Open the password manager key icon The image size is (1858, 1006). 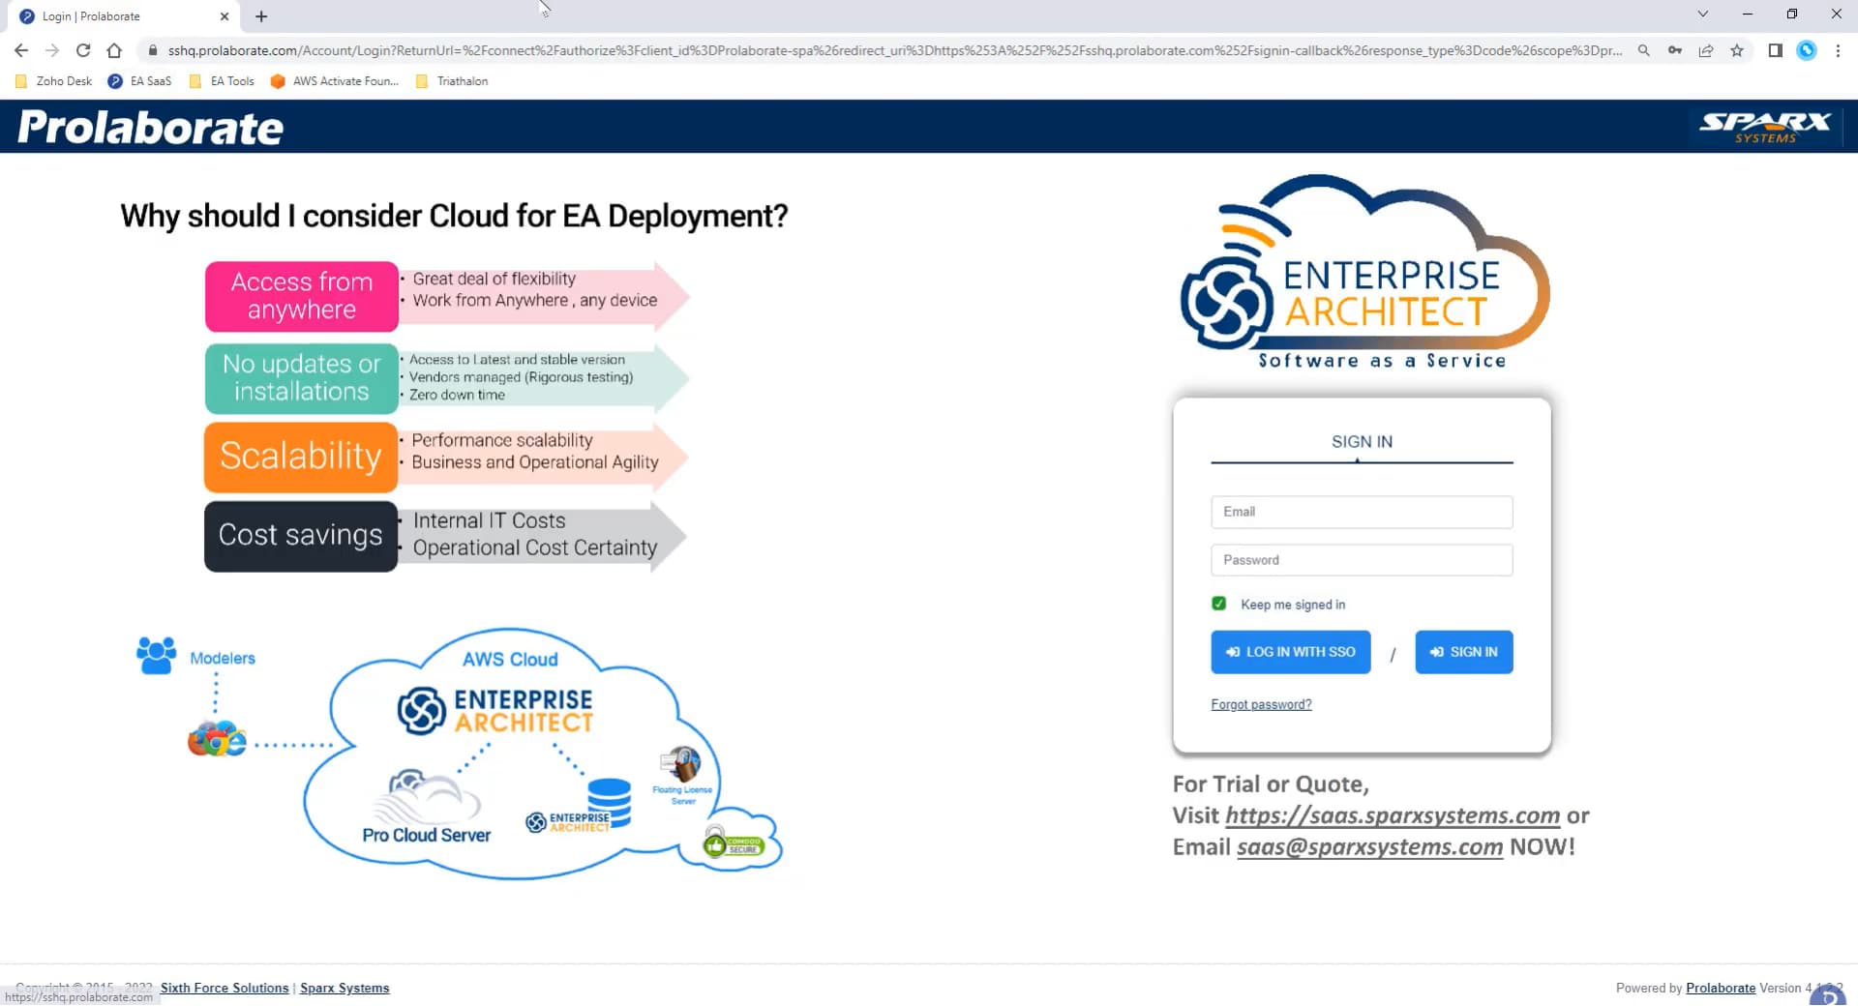pos(1675,50)
